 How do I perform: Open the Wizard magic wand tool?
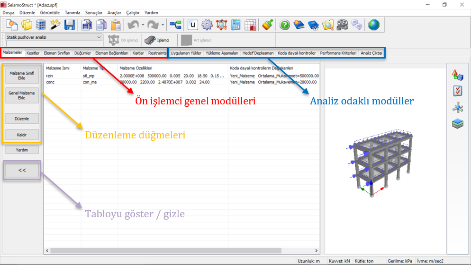pyautogui.click(x=55, y=25)
